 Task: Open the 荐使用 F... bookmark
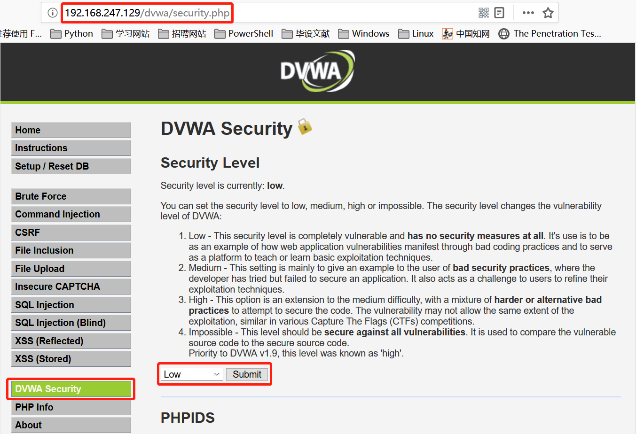21,34
